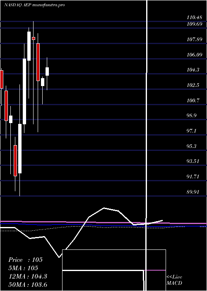Click the 95.3 price level label
207x291 pixels.
pyautogui.click(x=191, y=146)
